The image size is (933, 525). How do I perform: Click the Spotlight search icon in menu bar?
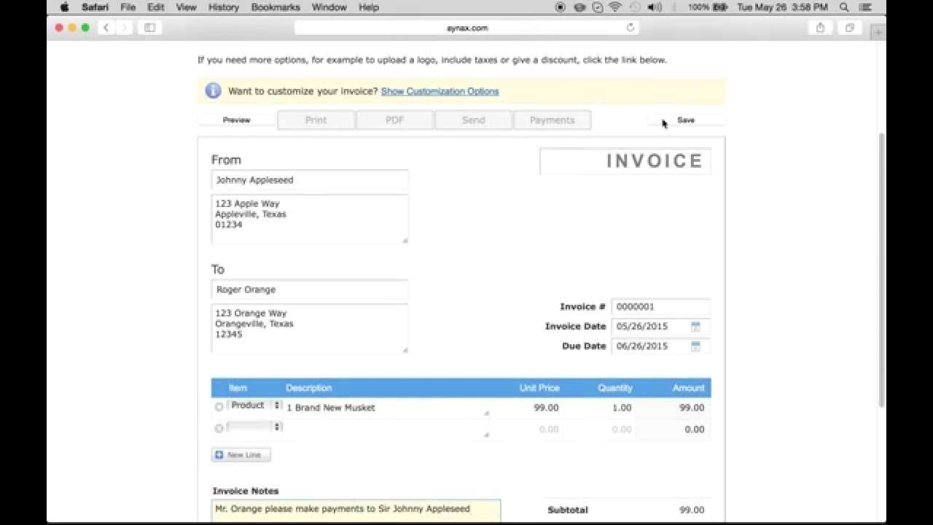point(843,7)
